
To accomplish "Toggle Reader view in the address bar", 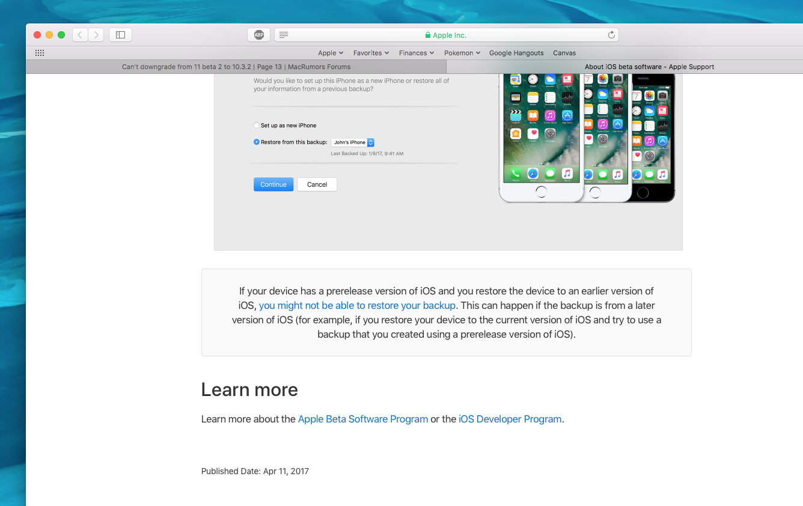I will (x=284, y=35).
